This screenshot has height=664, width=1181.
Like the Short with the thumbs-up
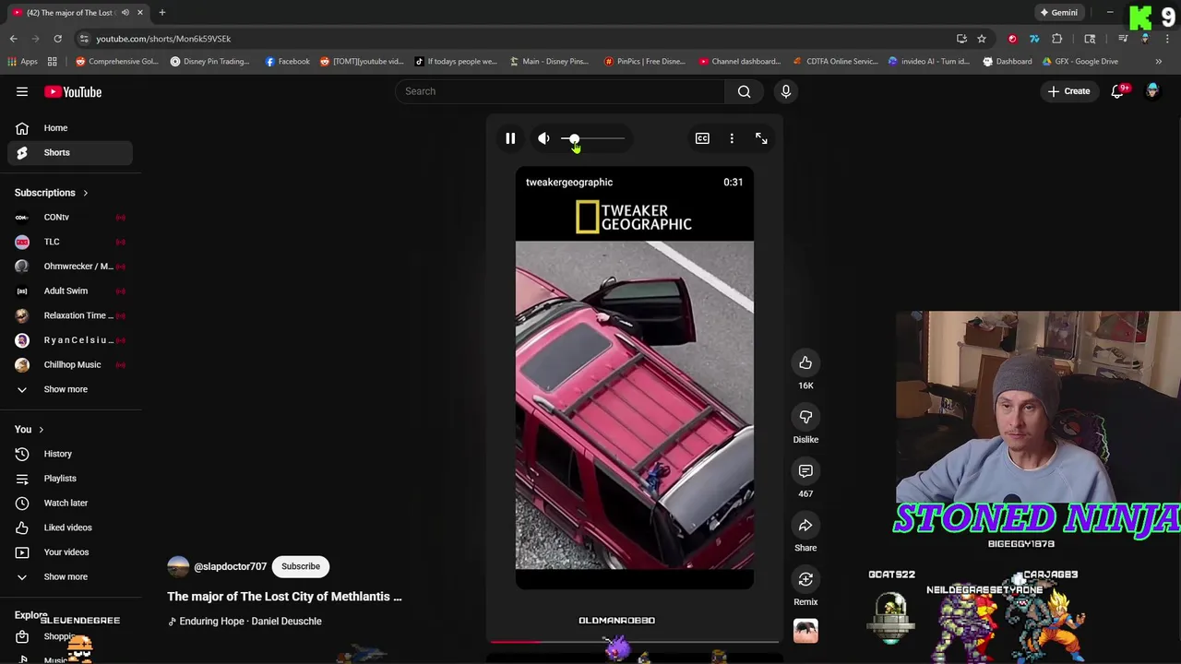pos(805,362)
